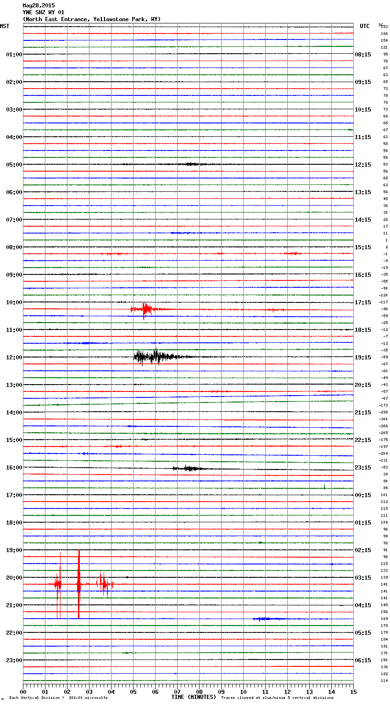Click the 00 minute tick label
Screen dimensions: 390x704
pyautogui.click(x=23, y=692)
